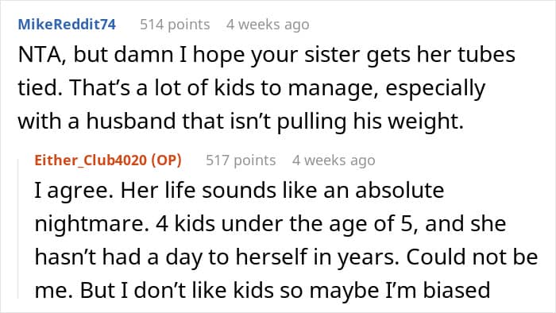556x313 pixels.
Task: Click the (OP) label
Action: coord(166,160)
